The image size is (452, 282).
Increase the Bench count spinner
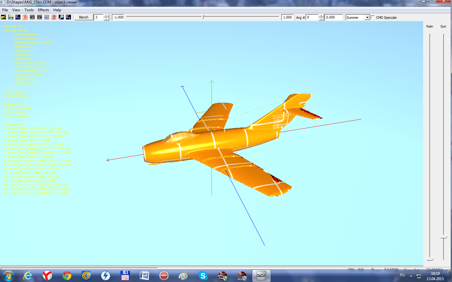[x=106, y=16]
